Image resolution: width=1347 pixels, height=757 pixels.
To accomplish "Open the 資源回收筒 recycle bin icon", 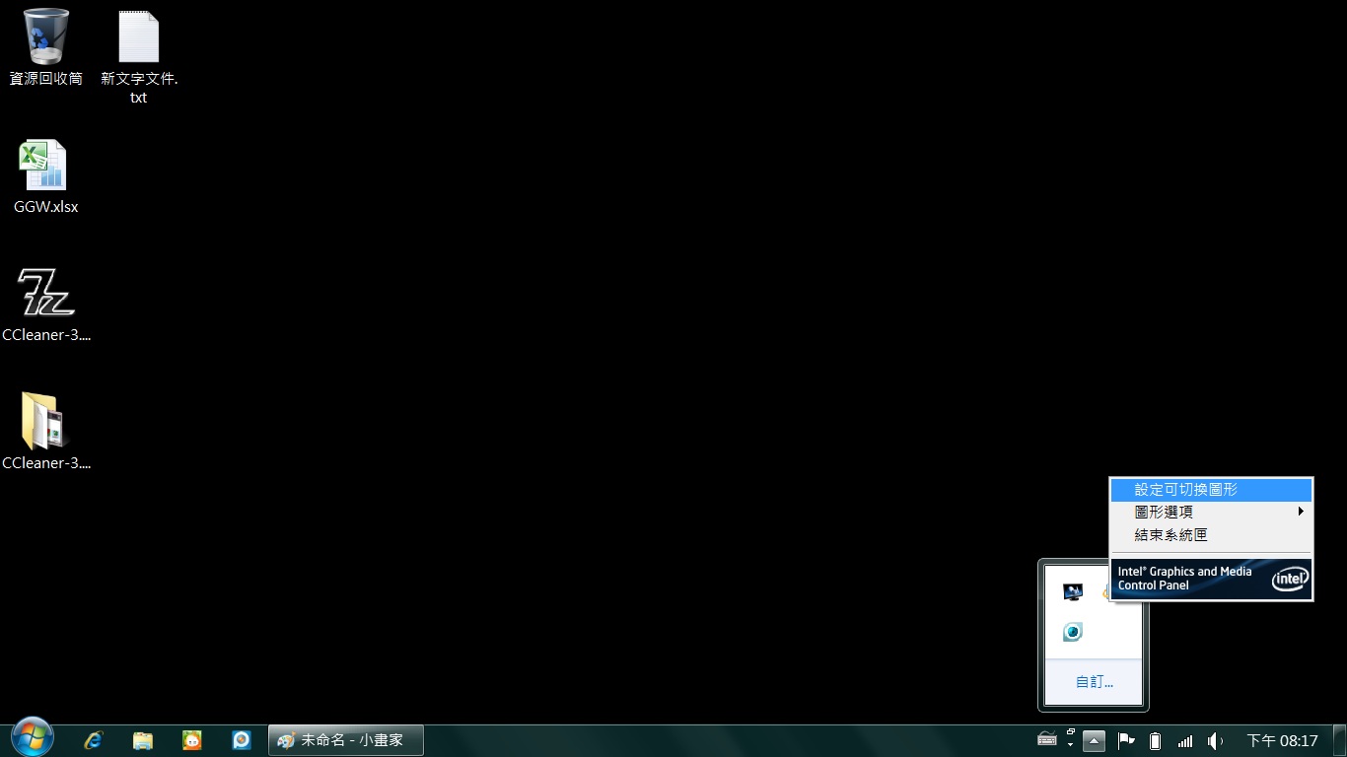I will click(x=46, y=46).
